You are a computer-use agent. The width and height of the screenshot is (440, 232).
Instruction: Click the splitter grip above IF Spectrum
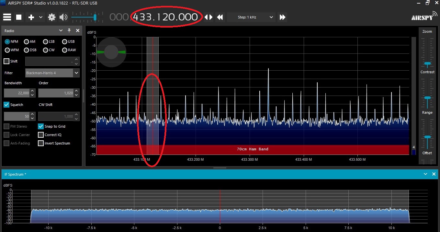[220, 168]
